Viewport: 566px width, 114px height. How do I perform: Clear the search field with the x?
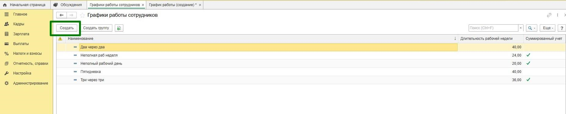click(521, 28)
